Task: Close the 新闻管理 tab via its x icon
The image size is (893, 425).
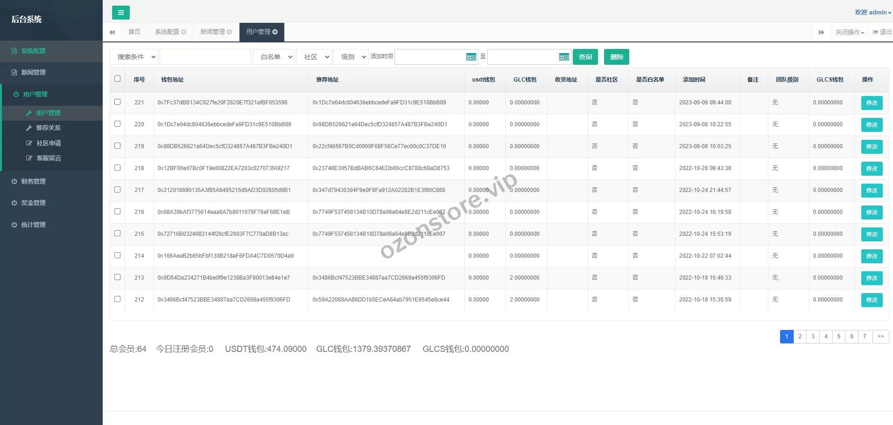Action: coord(229,32)
